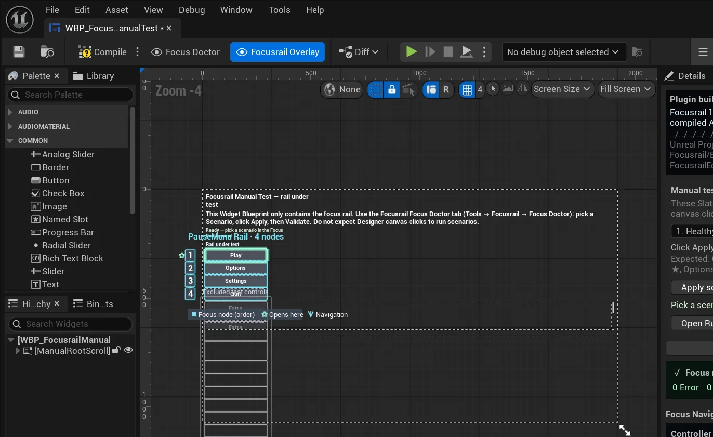Click the find debug object icon

(637, 52)
